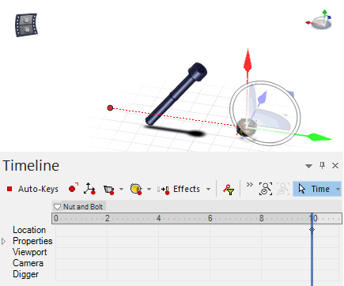Click the location key axes icon
Image resolution: width=344 pixels, height=286 pixels.
(x=89, y=189)
